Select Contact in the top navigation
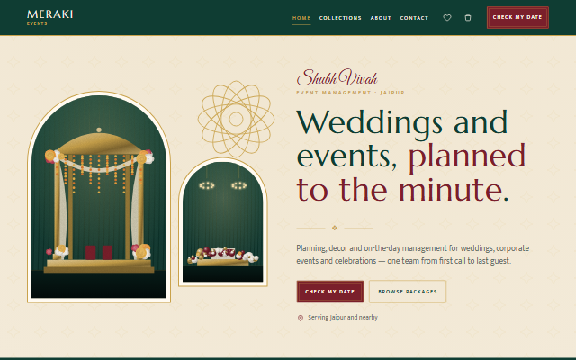Viewport: 576px width, 360px height. 414,18
